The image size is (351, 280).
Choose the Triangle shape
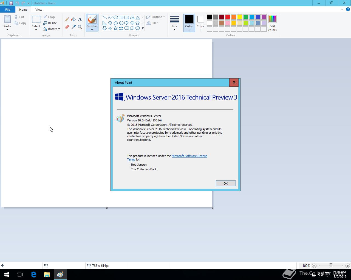pos(138,17)
